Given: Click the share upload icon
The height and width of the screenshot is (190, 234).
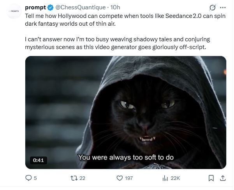Looking at the screenshot, I should 223,178.
